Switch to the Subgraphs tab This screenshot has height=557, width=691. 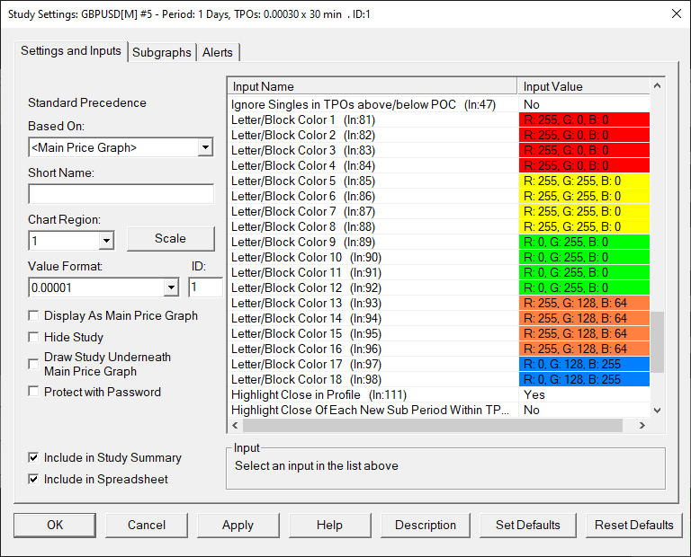162,52
